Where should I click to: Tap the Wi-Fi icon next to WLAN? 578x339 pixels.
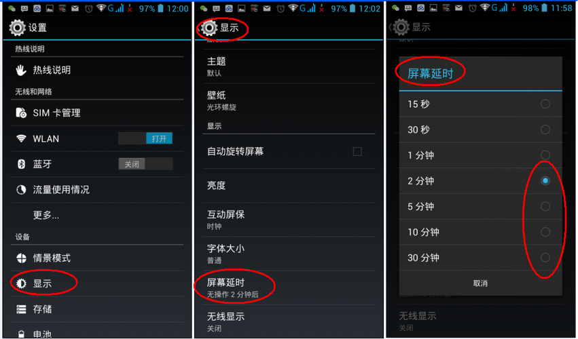tap(21, 138)
